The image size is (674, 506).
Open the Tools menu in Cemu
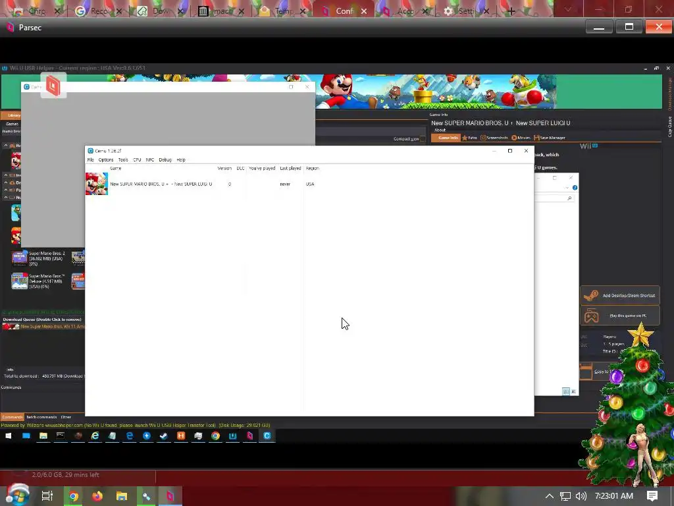(x=123, y=159)
